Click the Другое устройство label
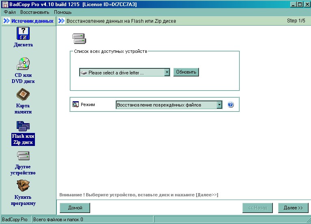 [x=23, y=170]
